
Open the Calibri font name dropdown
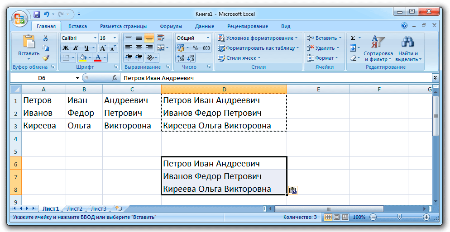click(95, 38)
